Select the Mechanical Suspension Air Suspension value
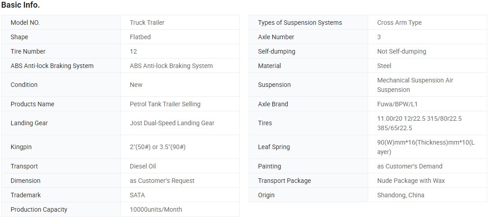 415,85
